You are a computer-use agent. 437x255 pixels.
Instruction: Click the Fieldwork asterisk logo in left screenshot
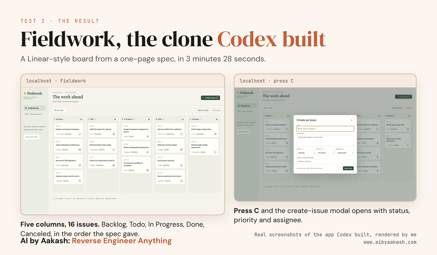pyautogui.click(x=25, y=93)
